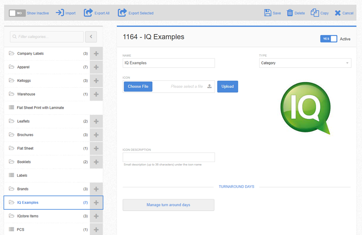Select the Labels list item
The image size is (362, 235).
pyautogui.click(x=53, y=175)
